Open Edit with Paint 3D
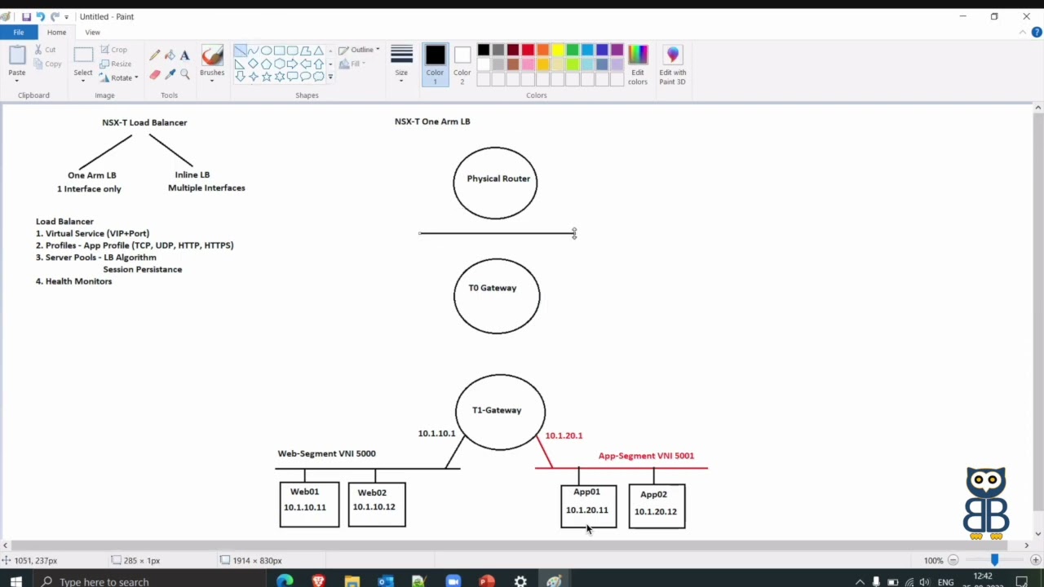The width and height of the screenshot is (1044, 587). (x=673, y=65)
